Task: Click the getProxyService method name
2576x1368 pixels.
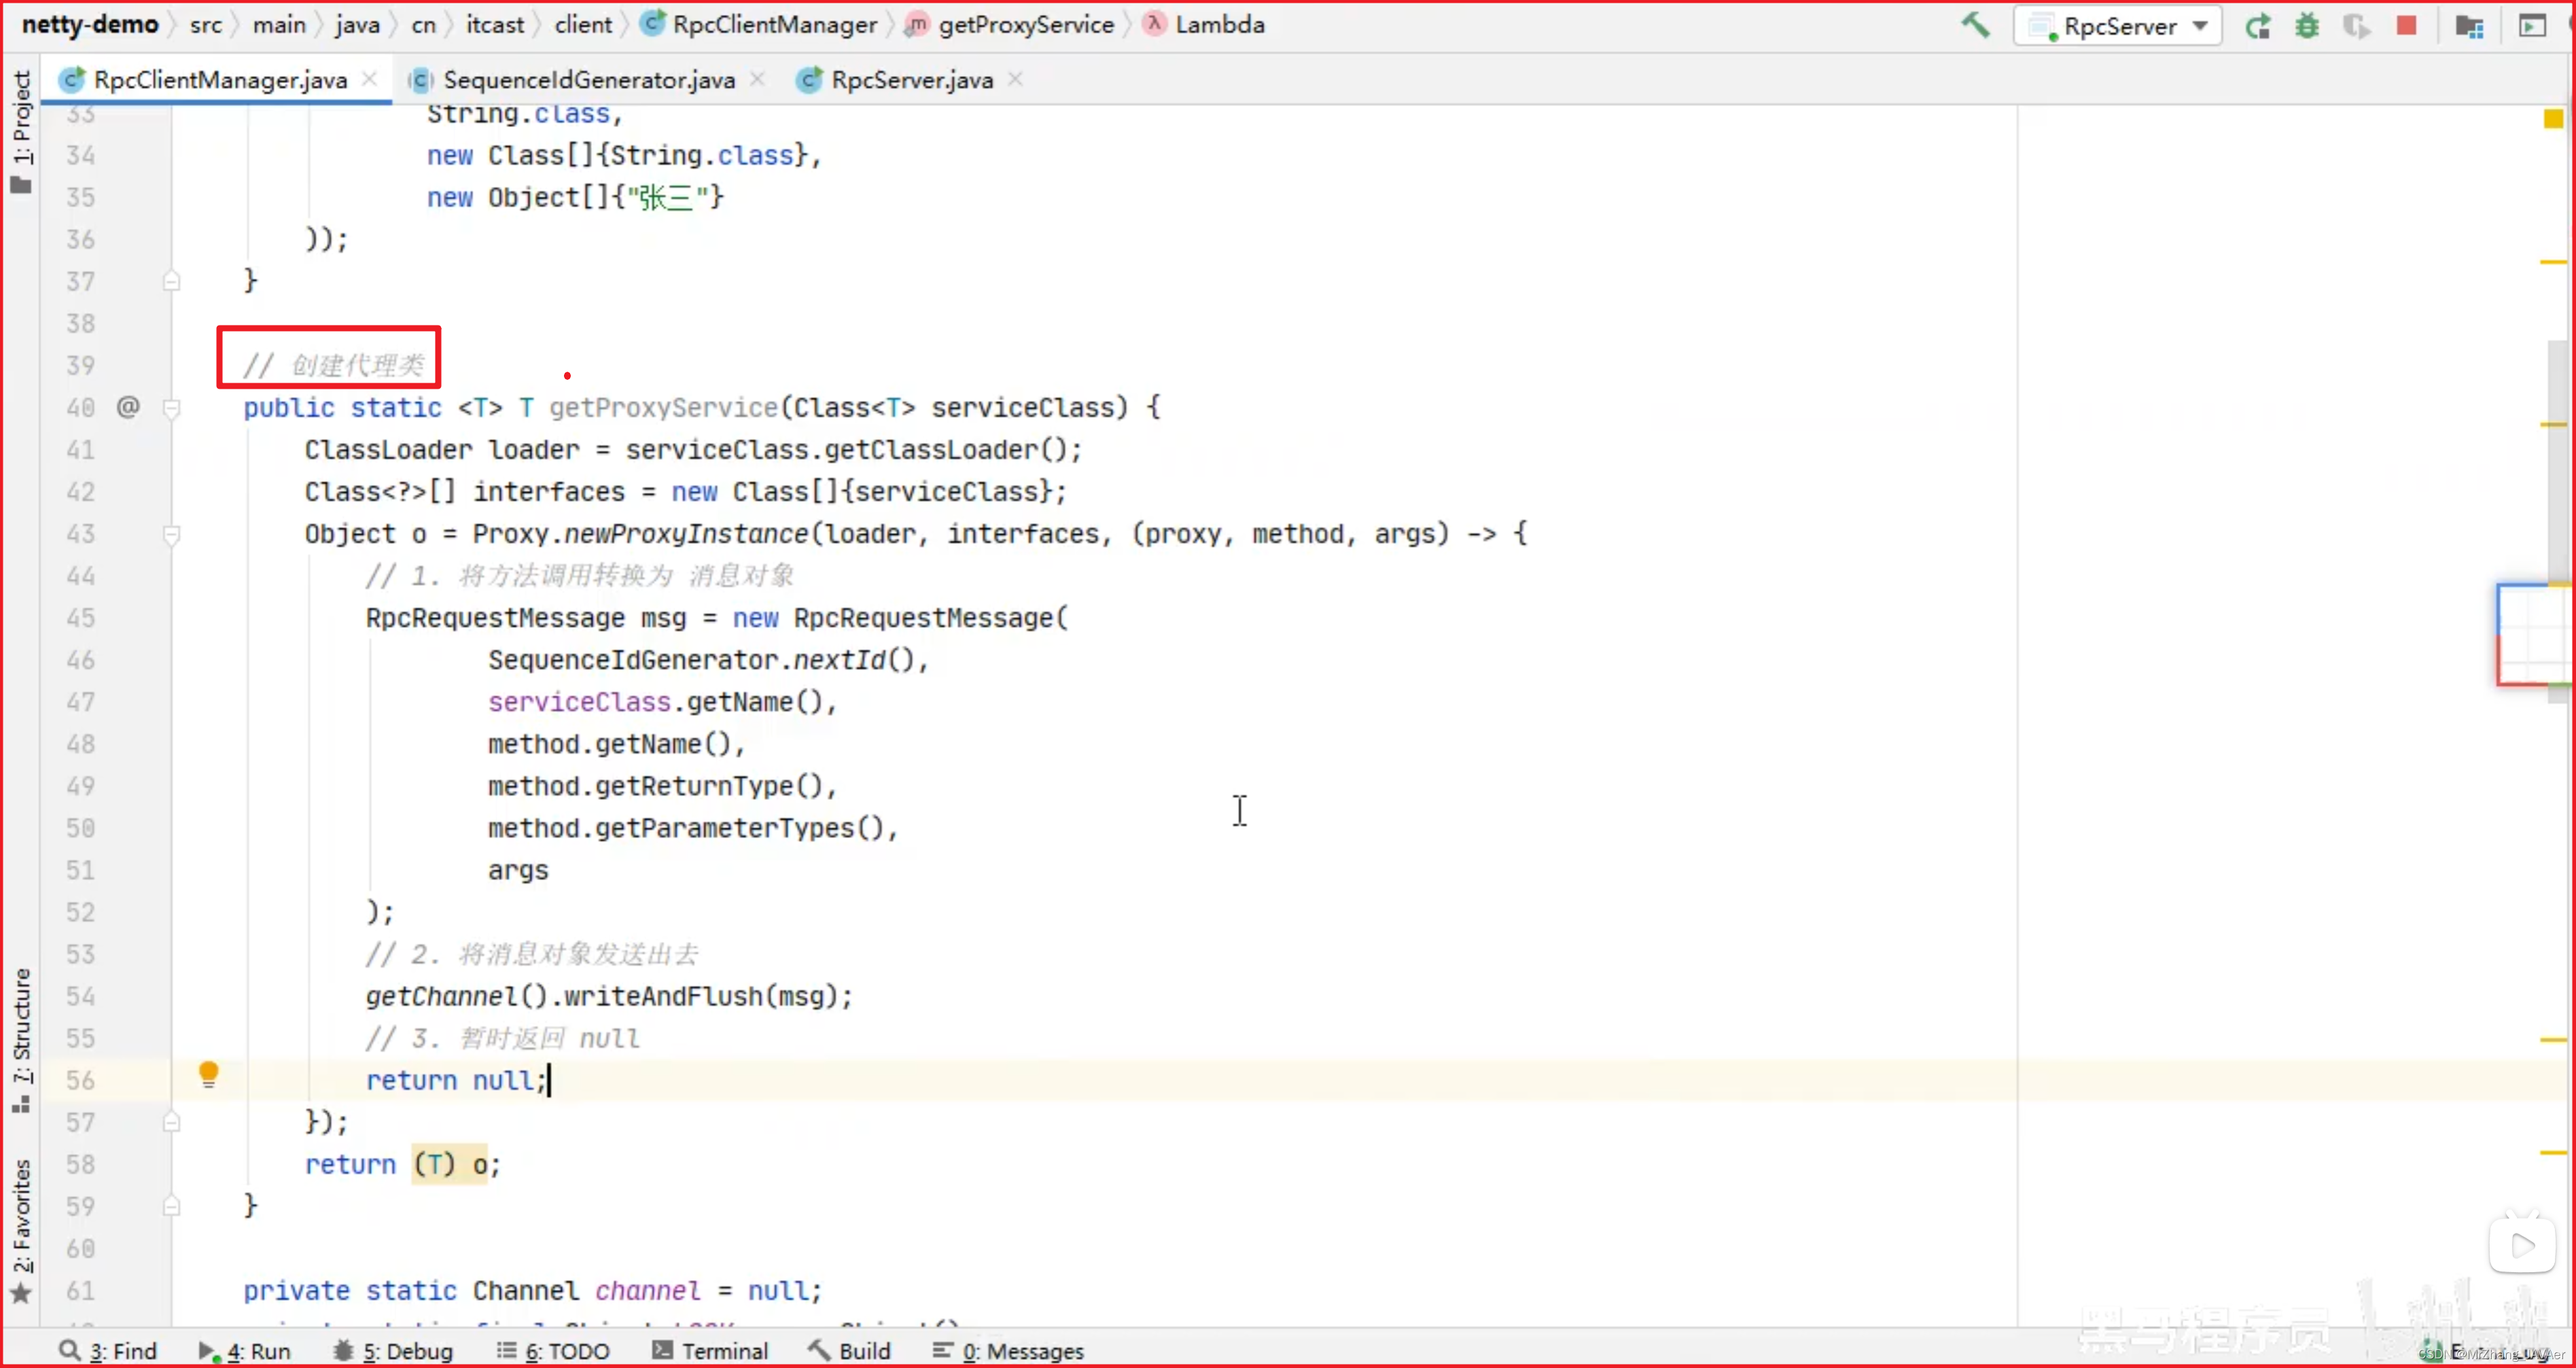Action: 663,408
